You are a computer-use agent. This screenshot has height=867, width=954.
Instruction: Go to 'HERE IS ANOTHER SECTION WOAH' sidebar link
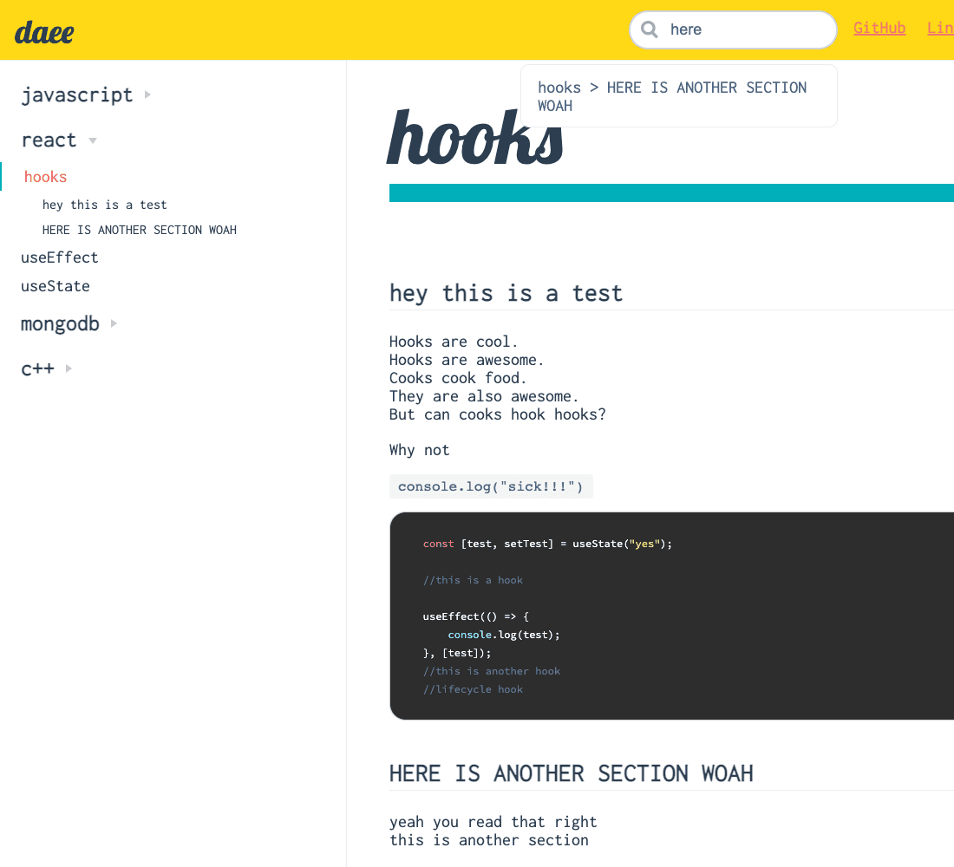139,230
